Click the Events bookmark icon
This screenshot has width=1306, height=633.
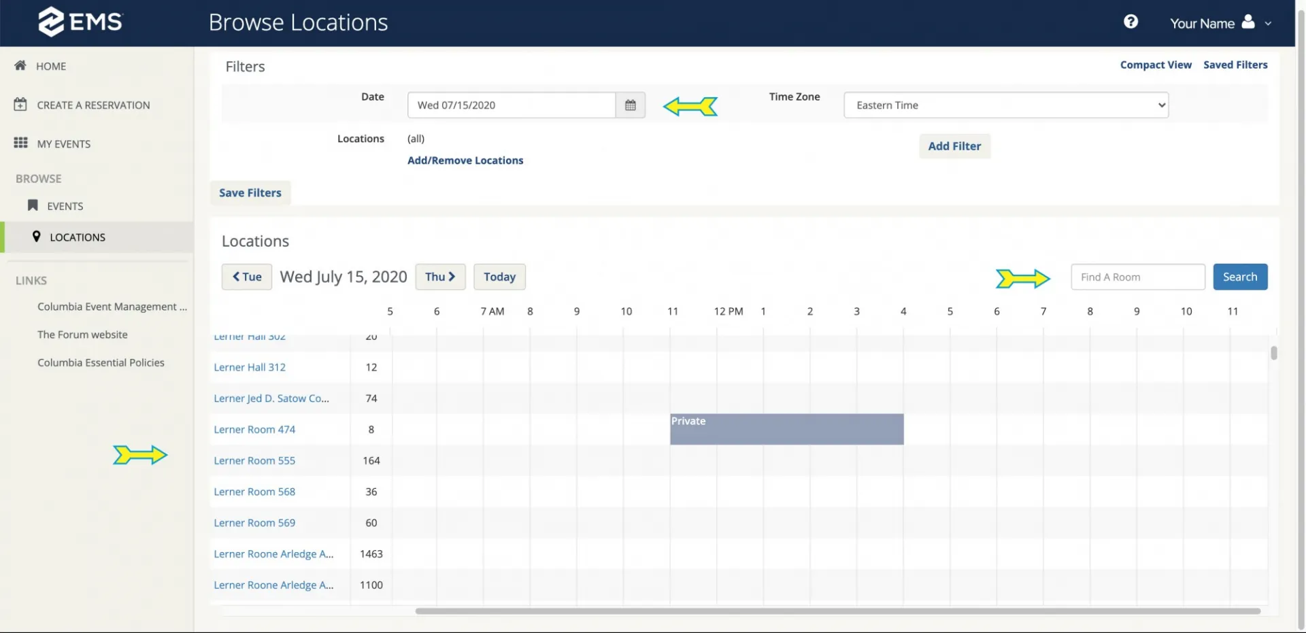(x=32, y=205)
